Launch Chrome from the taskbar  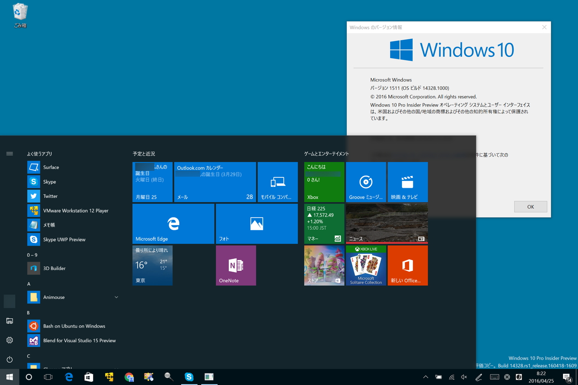129,376
